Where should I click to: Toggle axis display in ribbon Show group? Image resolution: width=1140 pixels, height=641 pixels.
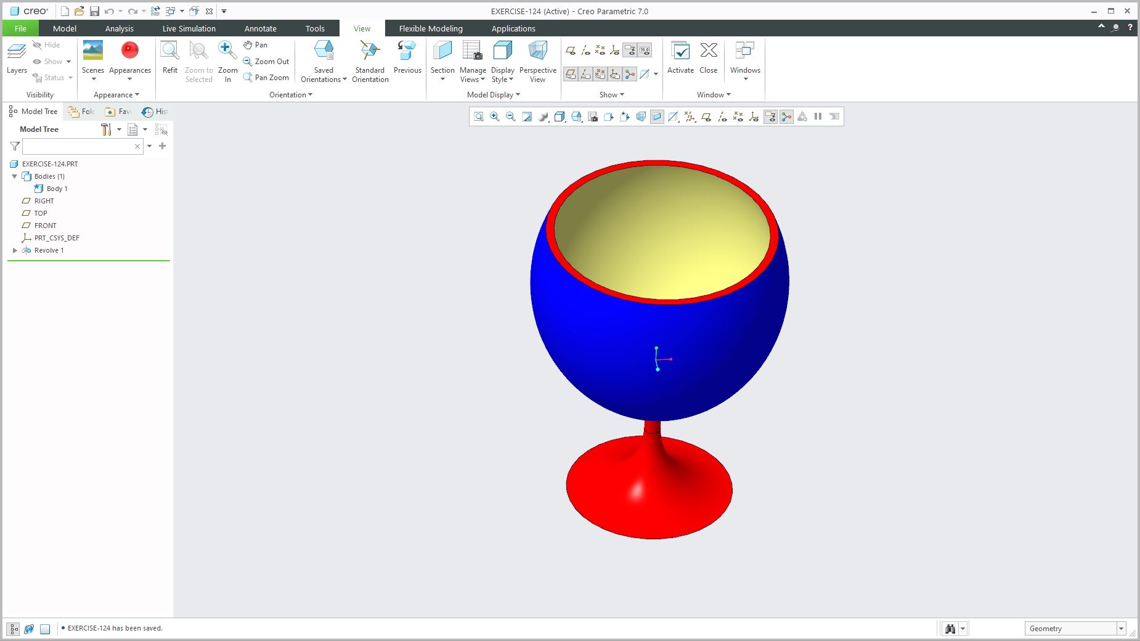pos(585,51)
